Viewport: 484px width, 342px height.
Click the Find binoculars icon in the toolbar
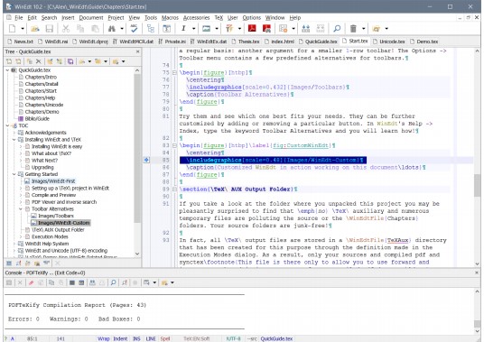[111, 29]
